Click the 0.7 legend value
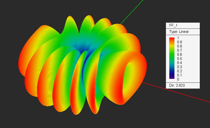The width and height of the screenshot is (210, 128). pos(180,50)
